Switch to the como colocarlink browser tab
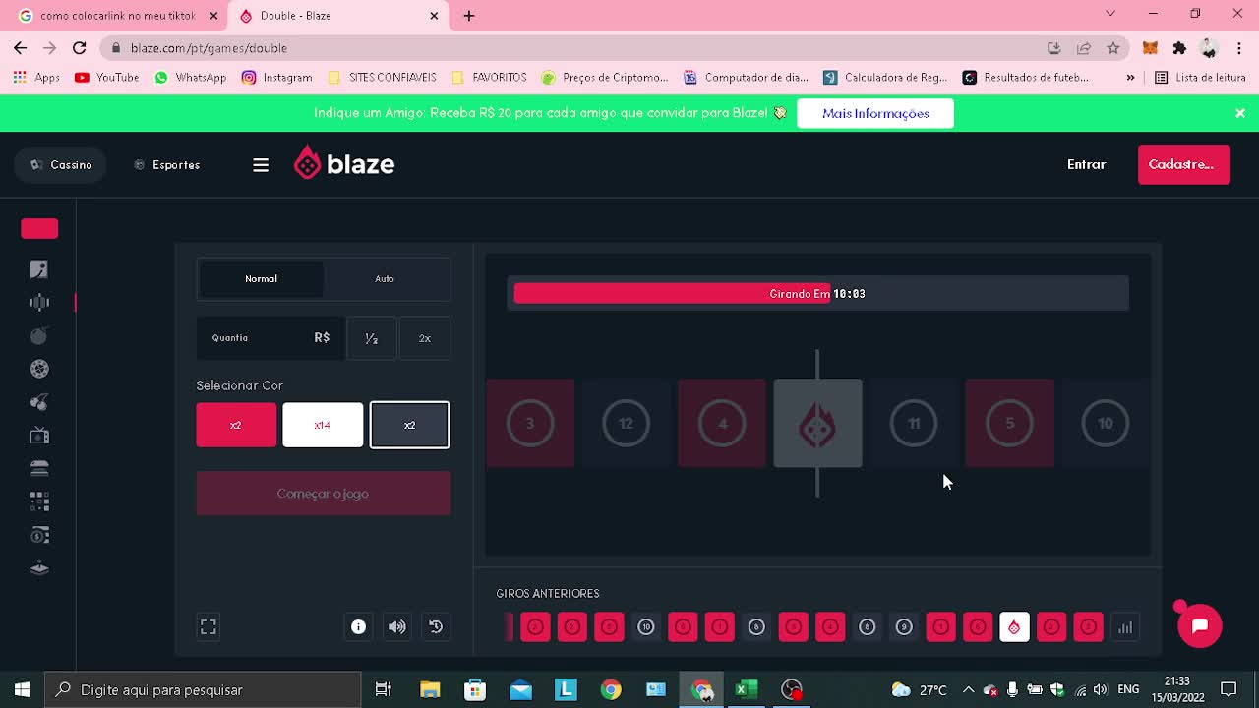Viewport: 1259px width, 708px height. pos(118,16)
